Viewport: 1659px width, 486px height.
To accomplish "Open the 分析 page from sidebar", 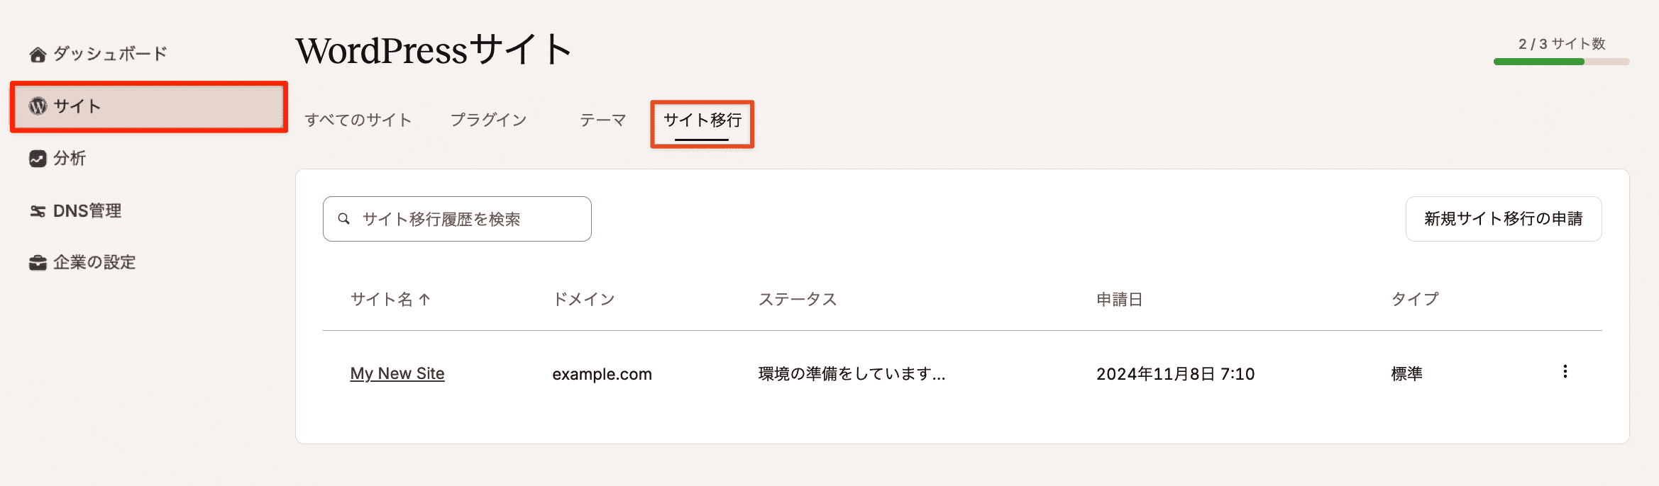I will 70,158.
